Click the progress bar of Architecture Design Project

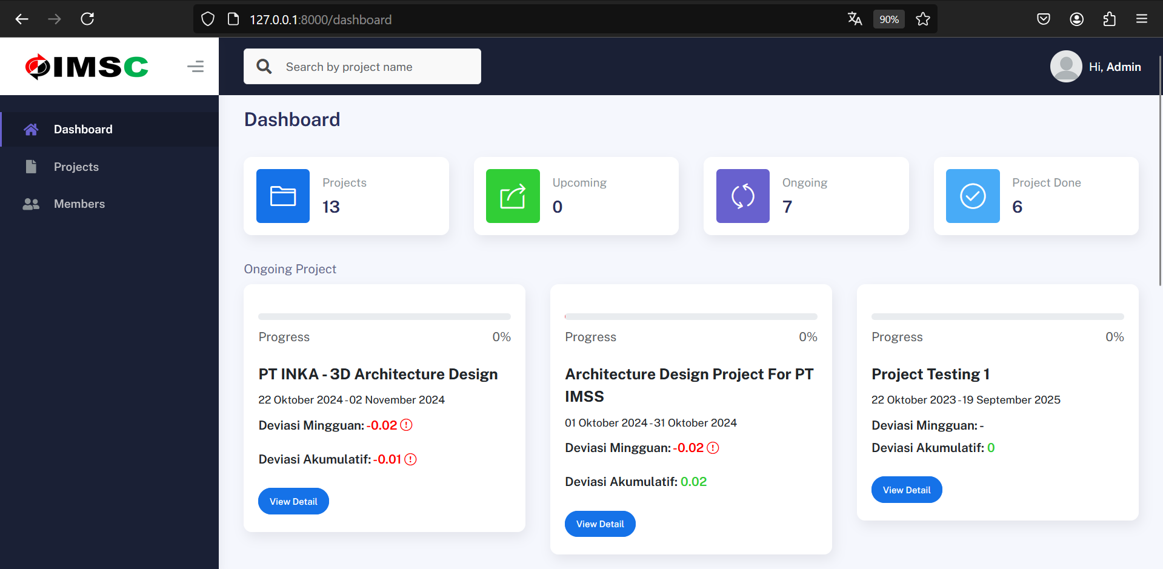pyautogui.click(x=690, y=316)
